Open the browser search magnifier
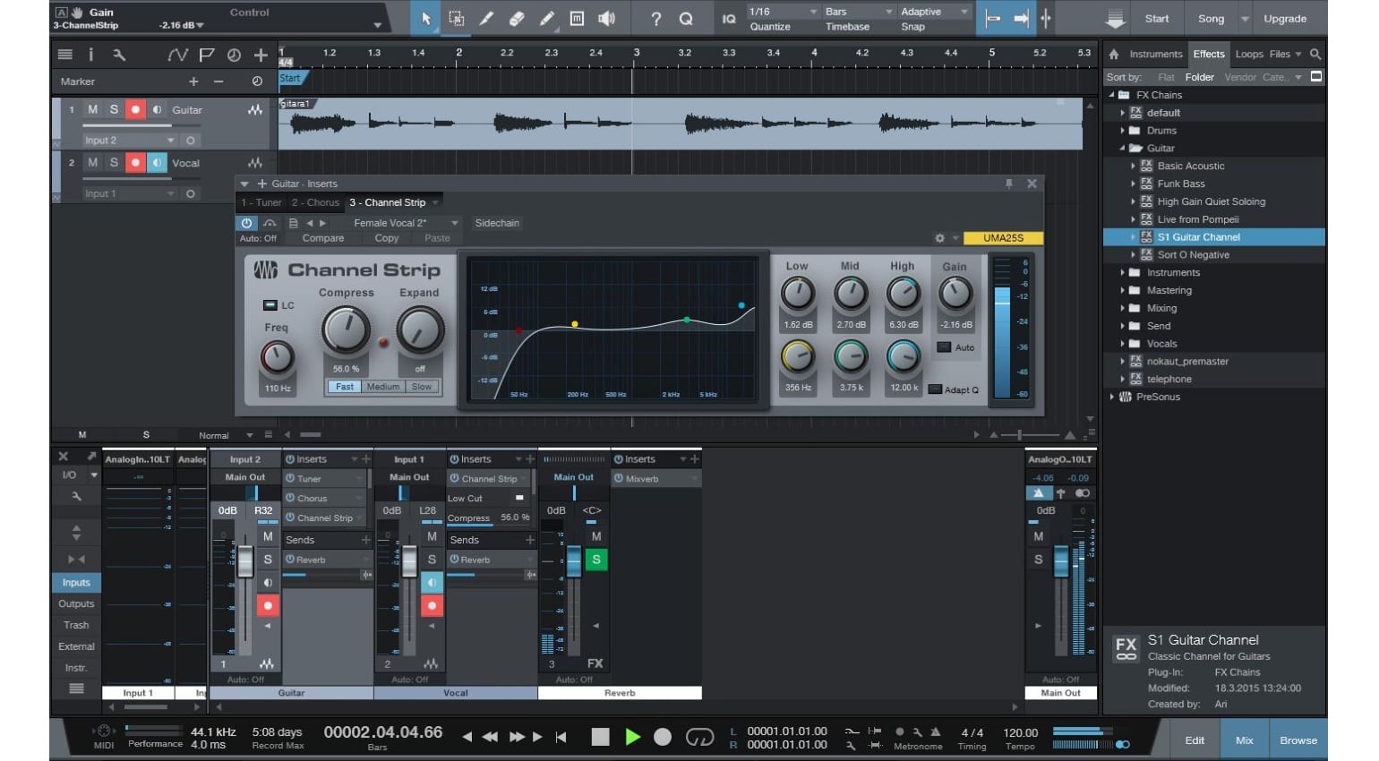Image resolution: width=1379 pixels, height=761 pixels. click(x=1315, y=55)
